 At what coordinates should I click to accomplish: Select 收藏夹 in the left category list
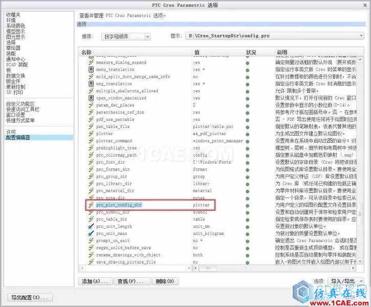(13, 15)
